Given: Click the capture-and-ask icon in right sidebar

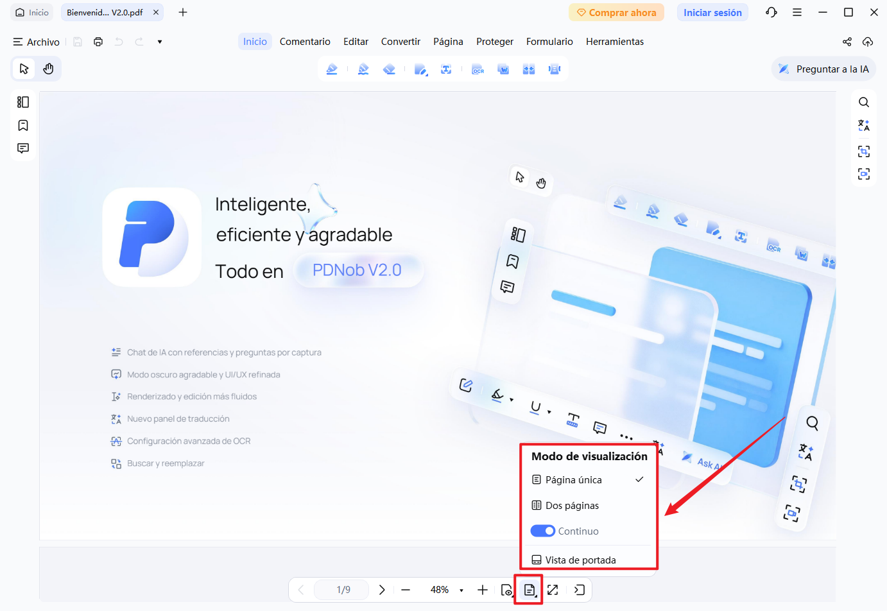Looking at the screenshot, I should (x=864, y=174).
